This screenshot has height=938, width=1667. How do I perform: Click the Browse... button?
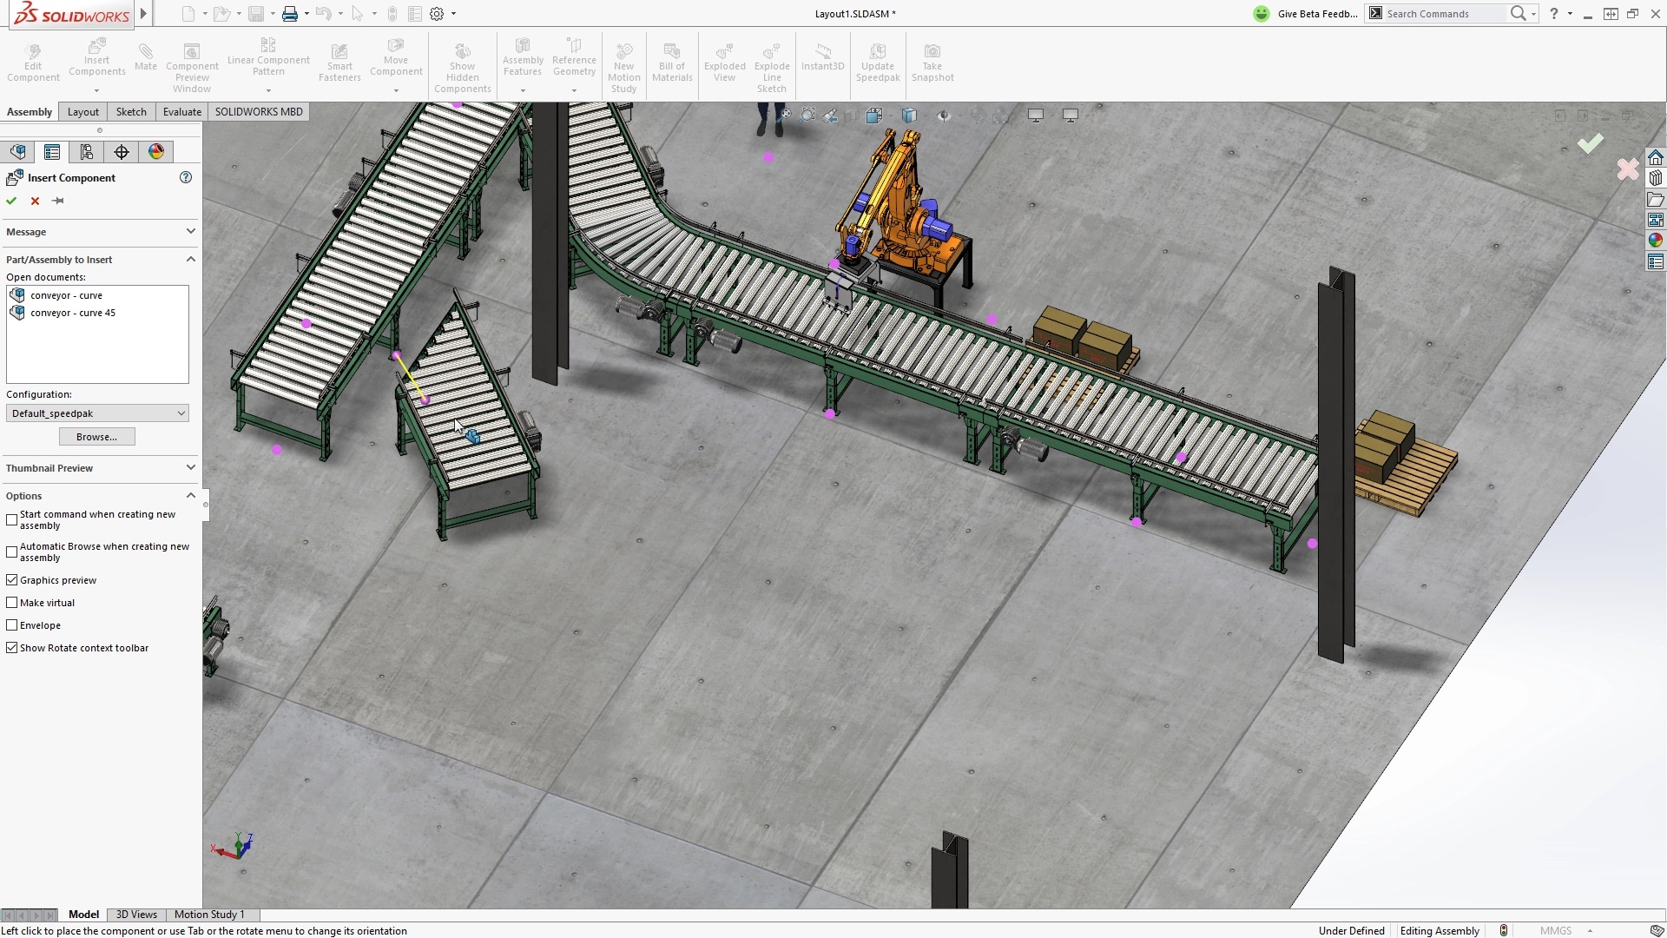tap(96, 437)
